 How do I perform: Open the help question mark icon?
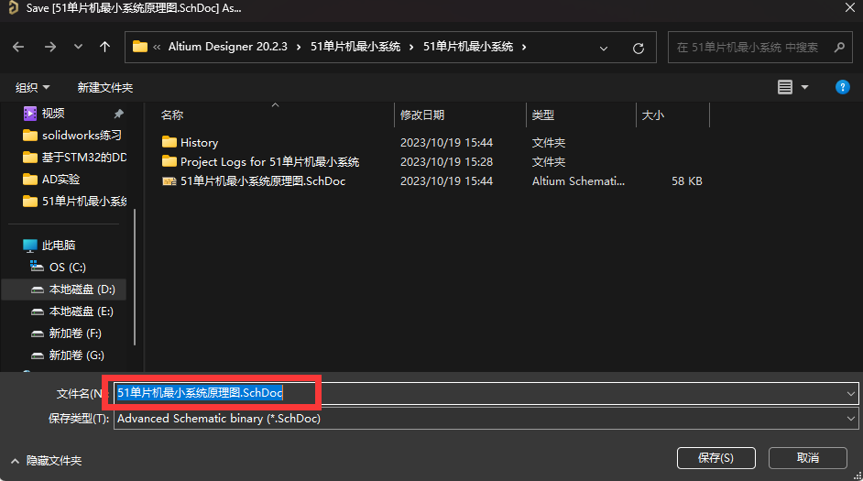pos(842,87)
